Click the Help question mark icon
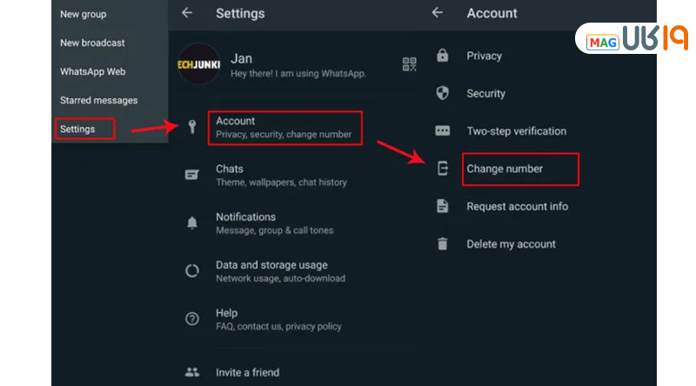The width and height of the screenshot is (696, 386). (x=192, y=319)
